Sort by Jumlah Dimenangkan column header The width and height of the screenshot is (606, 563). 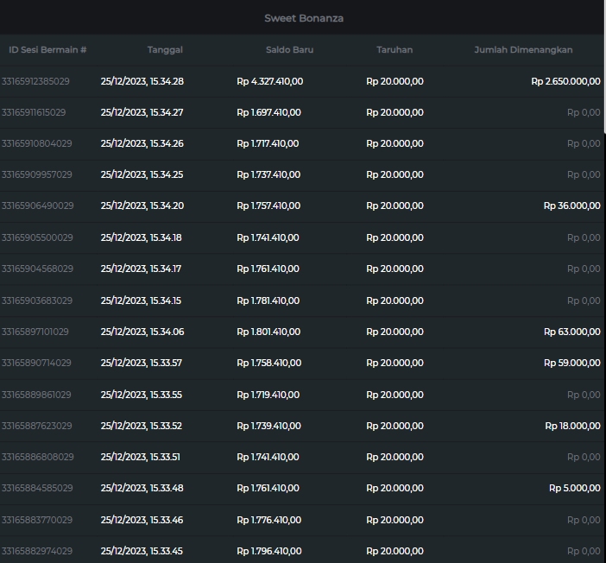[x=523, y=50]
